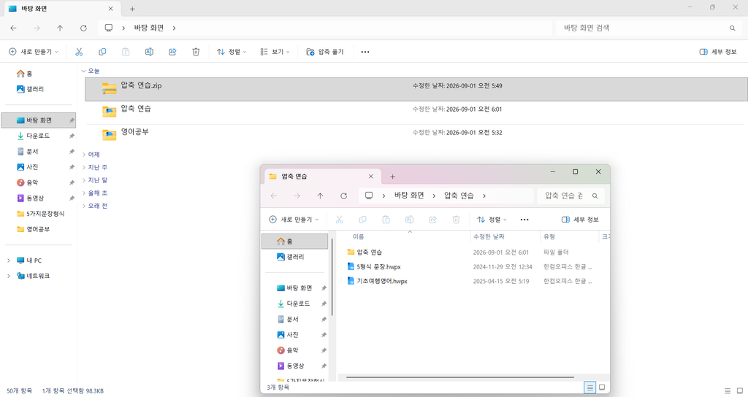Open 5가지문장형식 folder in the back window sidebar
Viewport: 748px width, 397px height.
click(x=39, y=214)
